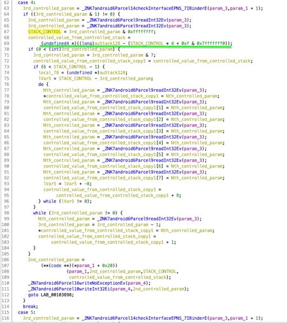Click the local_78 variable
287x323 pixels.
tap(48, 73)
